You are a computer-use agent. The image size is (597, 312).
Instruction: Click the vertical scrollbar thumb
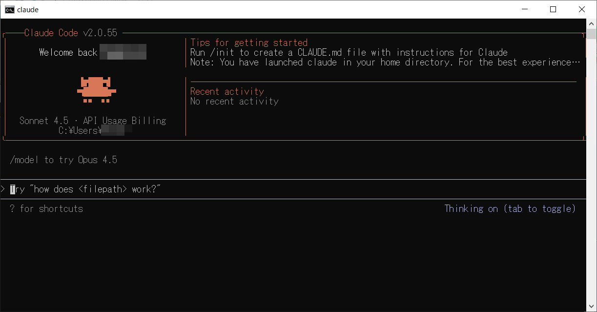click(x=592, y=34)
